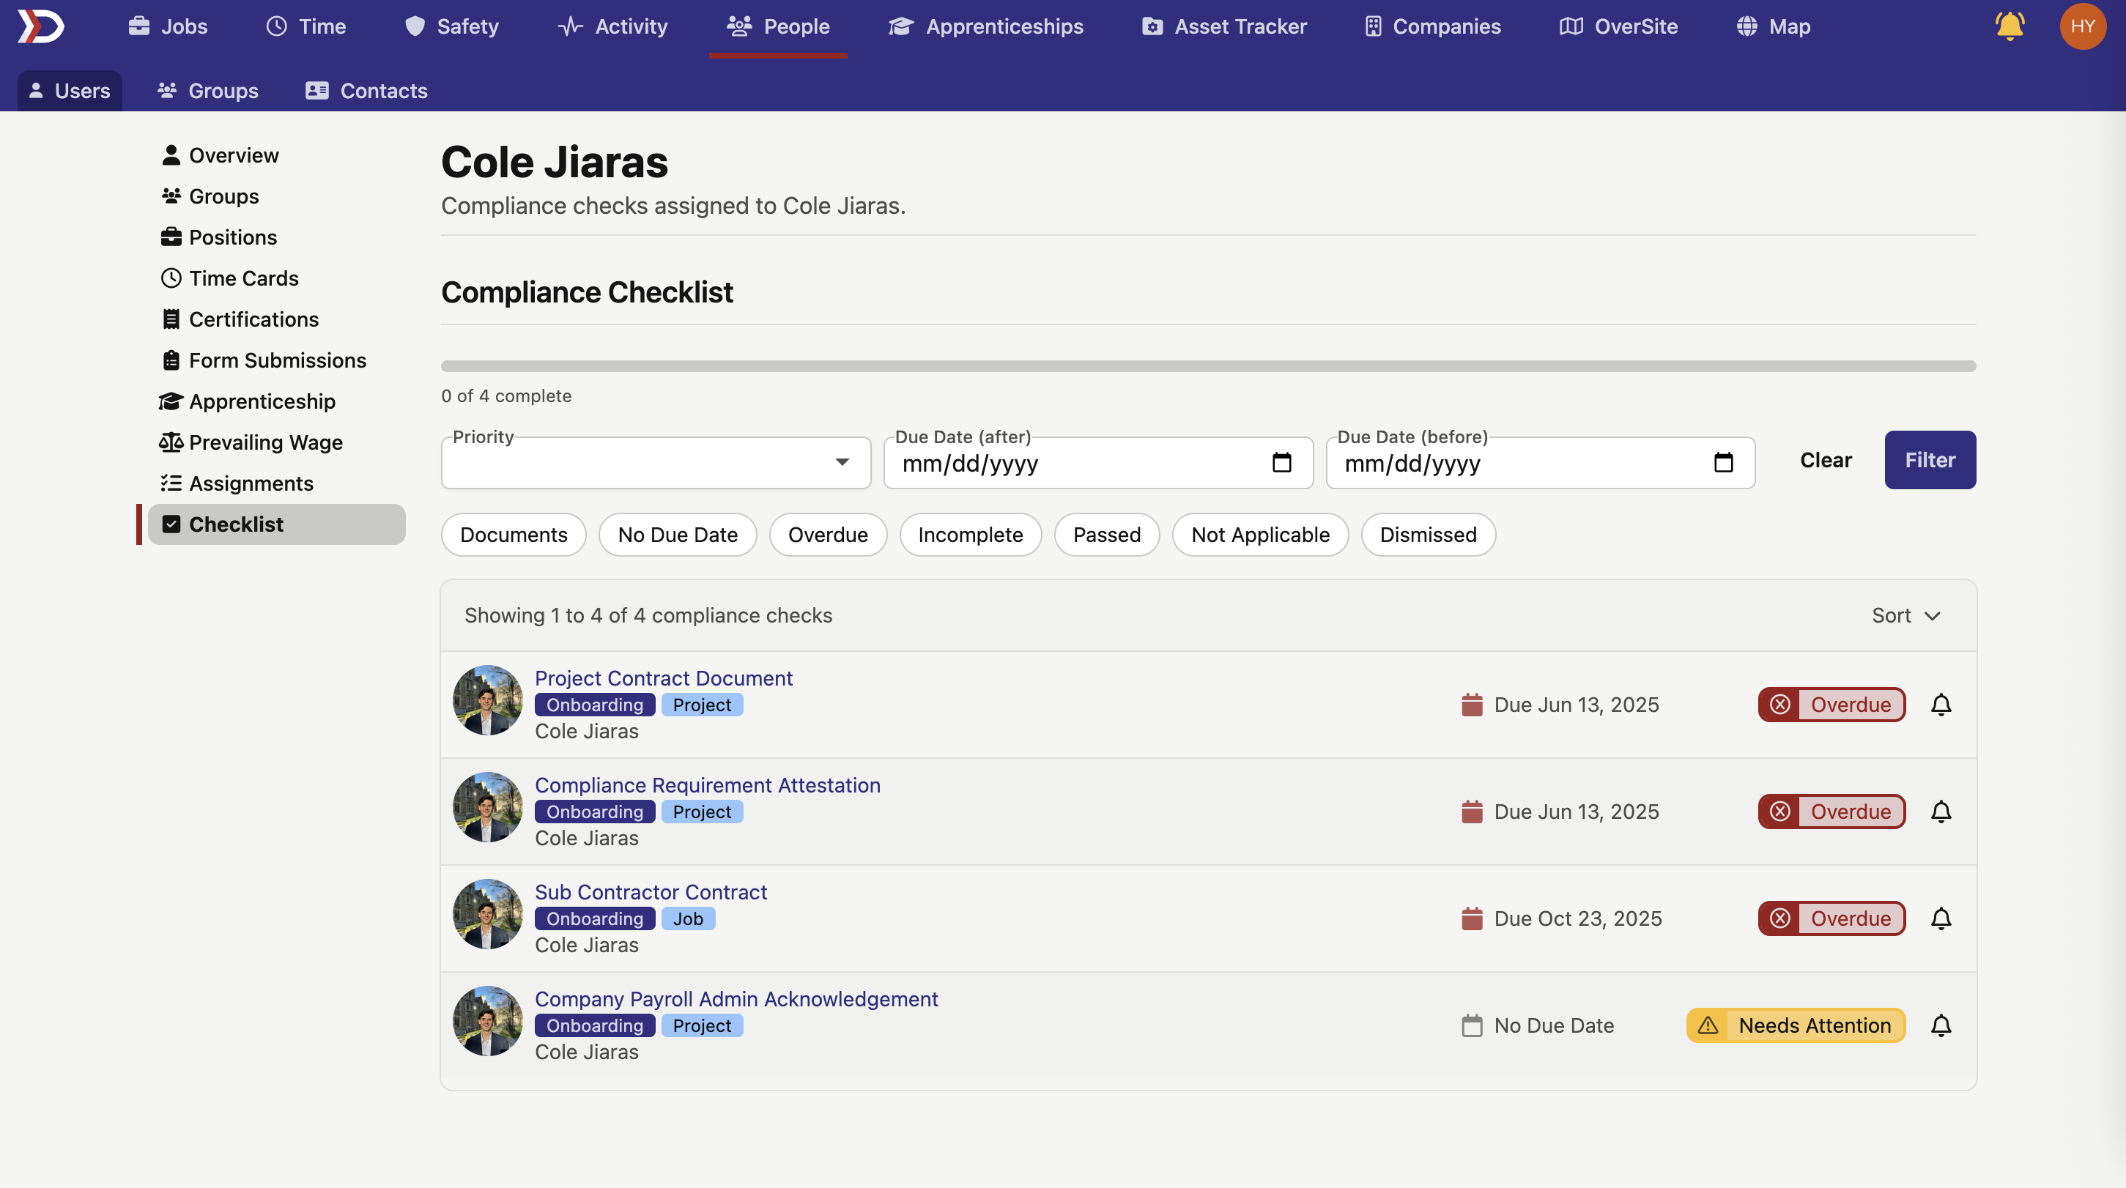The image size is (2126, 1188).
Task: Open the HY user avatar menu
Action: (2082, 26)
